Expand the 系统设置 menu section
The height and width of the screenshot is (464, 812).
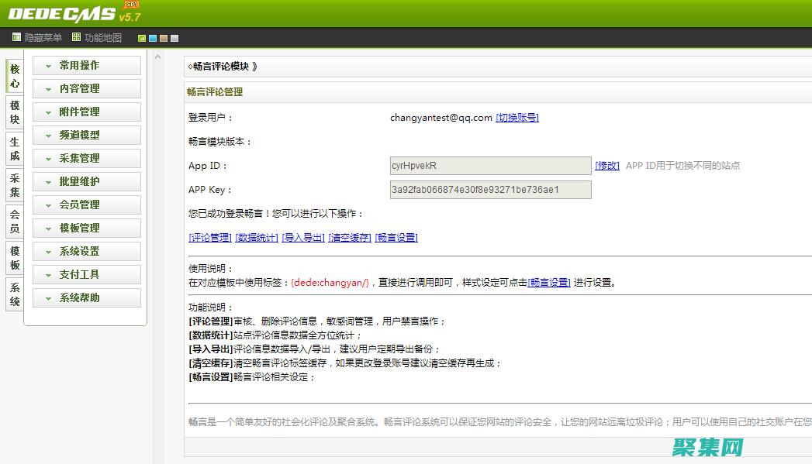click(x=86, y=251)
